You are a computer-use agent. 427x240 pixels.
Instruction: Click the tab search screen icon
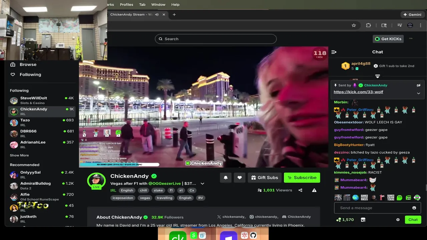(384, 25)
